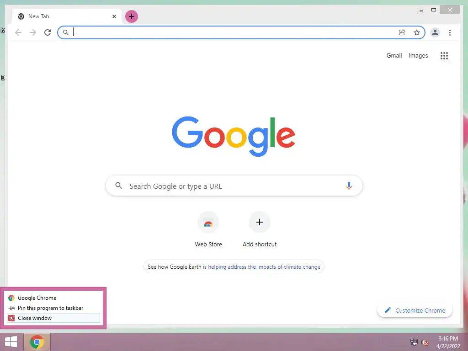Open a new tab with plus button
The image size is (468, 351).
132,16
